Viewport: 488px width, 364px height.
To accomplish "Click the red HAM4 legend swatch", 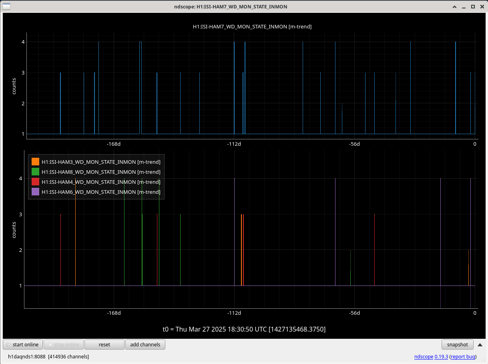I will pos(35,182).
